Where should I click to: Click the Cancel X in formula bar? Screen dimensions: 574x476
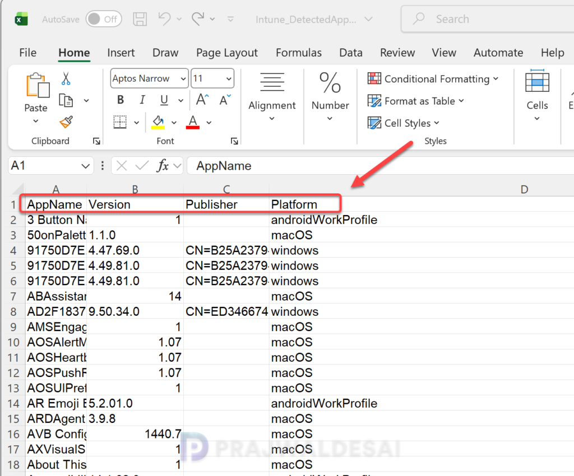pyautogui.click(x=122, y=166)
